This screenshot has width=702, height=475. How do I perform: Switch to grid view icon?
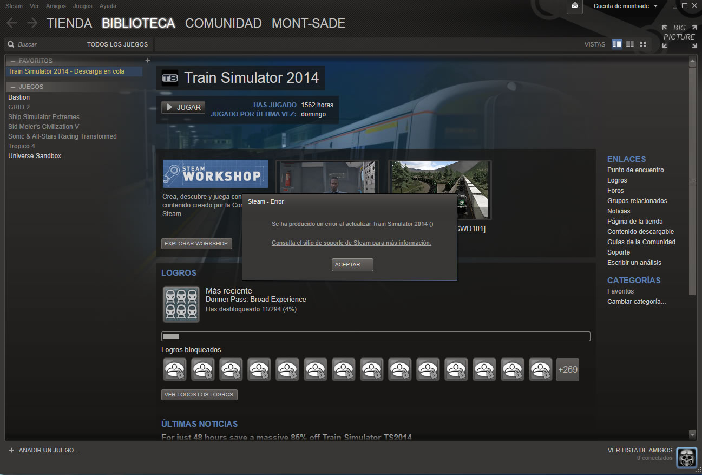(x=643, y=44)
